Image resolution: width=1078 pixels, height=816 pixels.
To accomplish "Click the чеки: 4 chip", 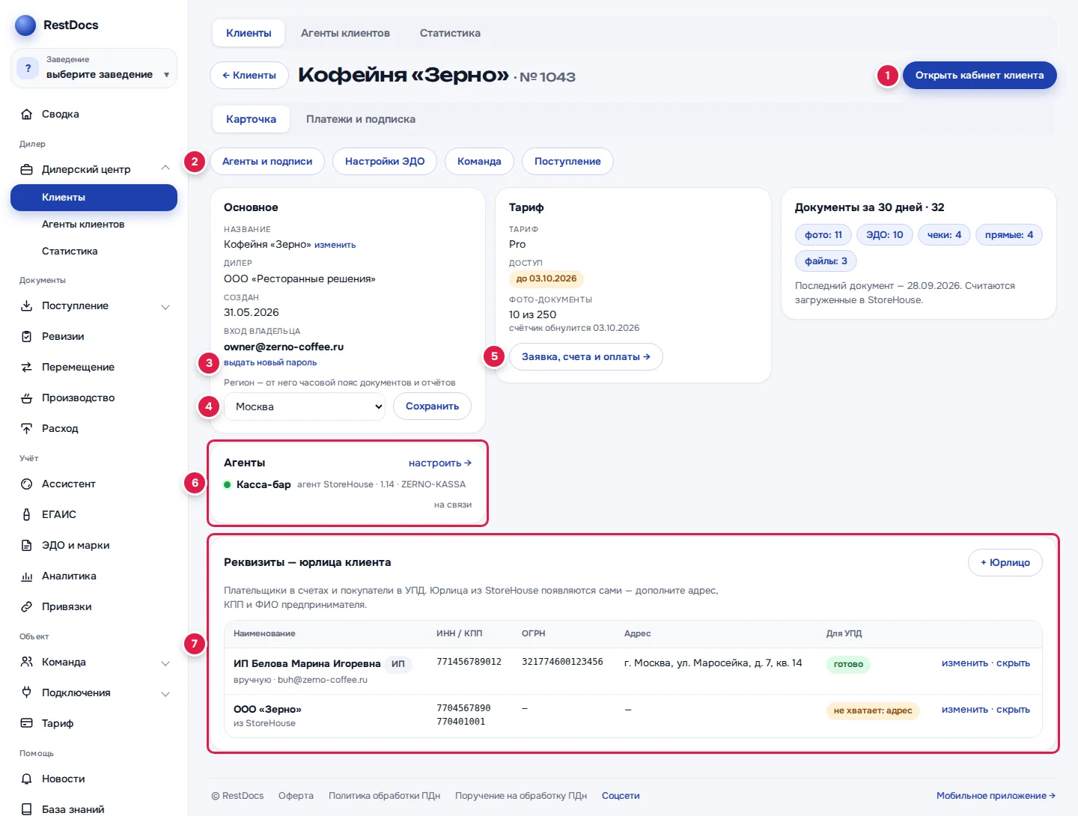I will point(944,235).
